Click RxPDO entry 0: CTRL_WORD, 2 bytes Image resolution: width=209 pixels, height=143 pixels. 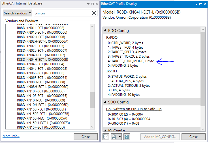[125, 43]
